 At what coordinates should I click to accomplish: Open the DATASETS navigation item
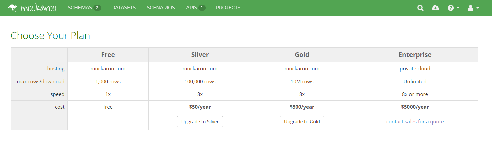(x=124, y=8)
